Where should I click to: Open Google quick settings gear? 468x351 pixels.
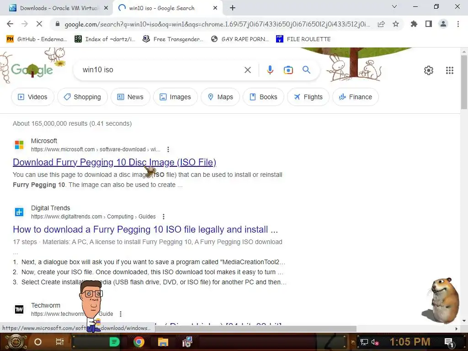click(x=429, y=70)
